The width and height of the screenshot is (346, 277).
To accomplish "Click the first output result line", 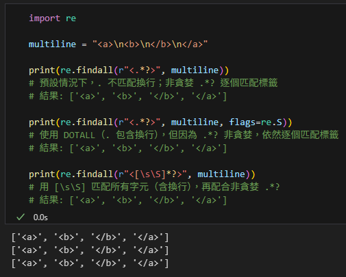I will click(90, 237).
